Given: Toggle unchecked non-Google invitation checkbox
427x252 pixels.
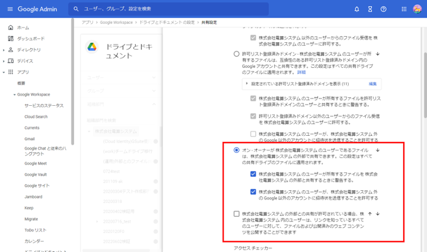Looking at the screenshot, I should [x=253, y=134].
